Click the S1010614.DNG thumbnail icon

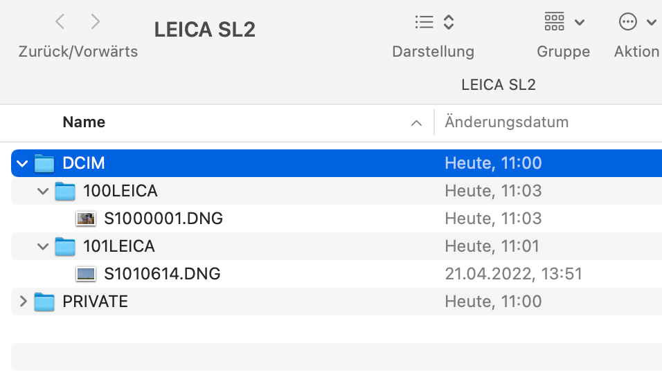(x=86, y=274)
